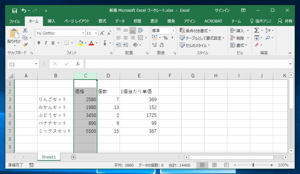Viewport: 300px width, 174px height.
Task: Click the 共有 share button
Action: pos(285,21)
